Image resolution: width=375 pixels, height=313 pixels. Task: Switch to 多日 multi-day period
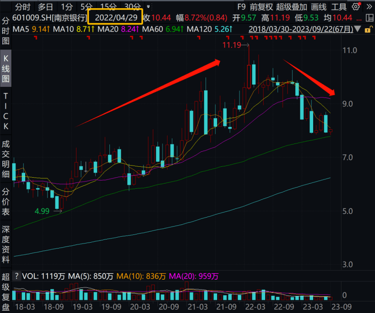[x=45, y=7]
